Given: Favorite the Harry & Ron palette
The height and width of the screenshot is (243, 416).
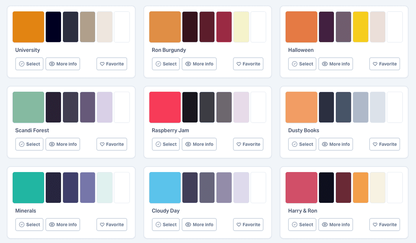Looking at the screenshot, I should coord(384,225).
